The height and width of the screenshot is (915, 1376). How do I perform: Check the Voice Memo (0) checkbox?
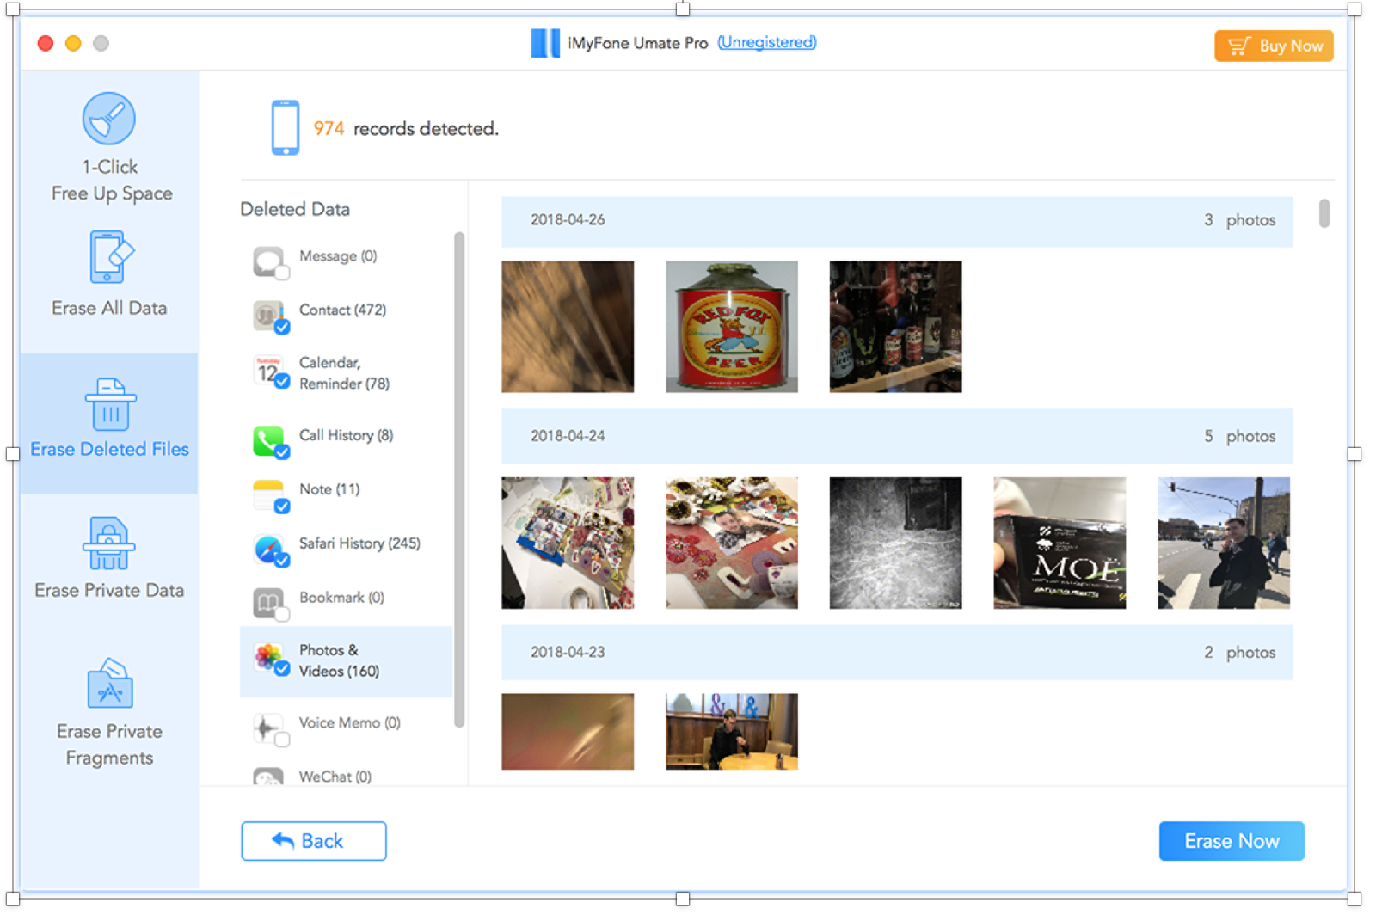(282, 740)
